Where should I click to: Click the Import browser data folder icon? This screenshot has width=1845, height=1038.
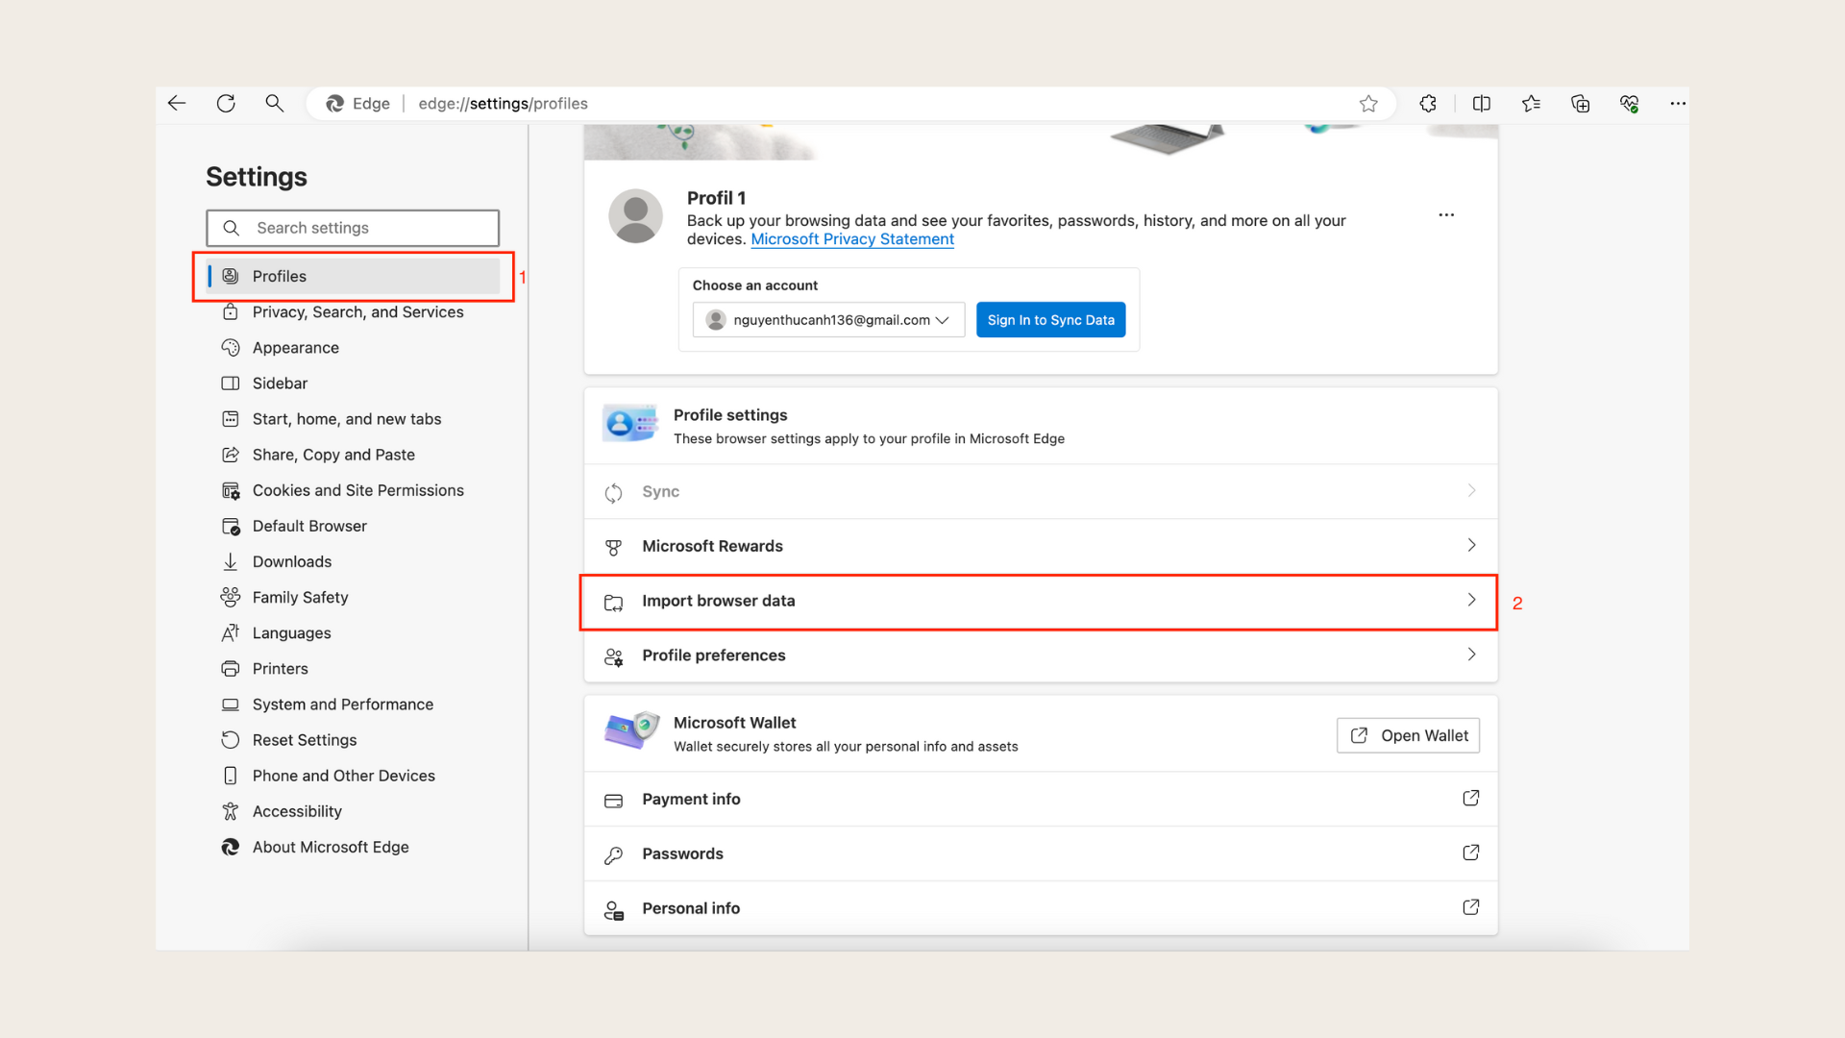pos(613,603)
